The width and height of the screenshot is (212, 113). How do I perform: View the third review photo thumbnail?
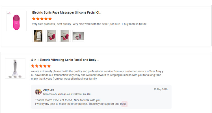click(x=65, y=36)
